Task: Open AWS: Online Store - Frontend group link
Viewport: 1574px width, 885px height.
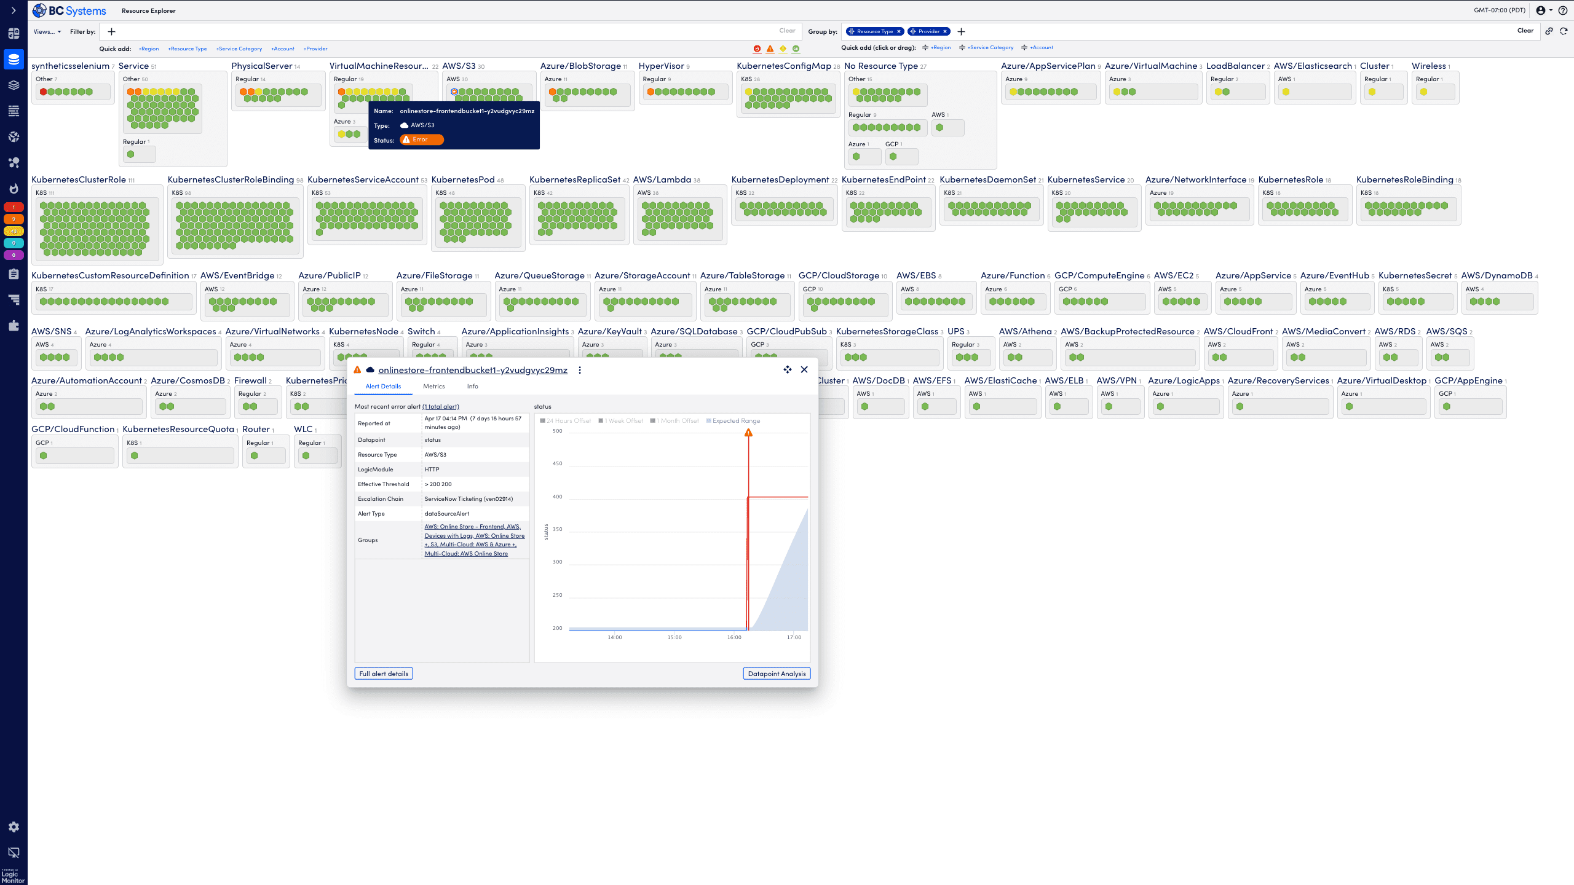Action: tap(464, 527)
